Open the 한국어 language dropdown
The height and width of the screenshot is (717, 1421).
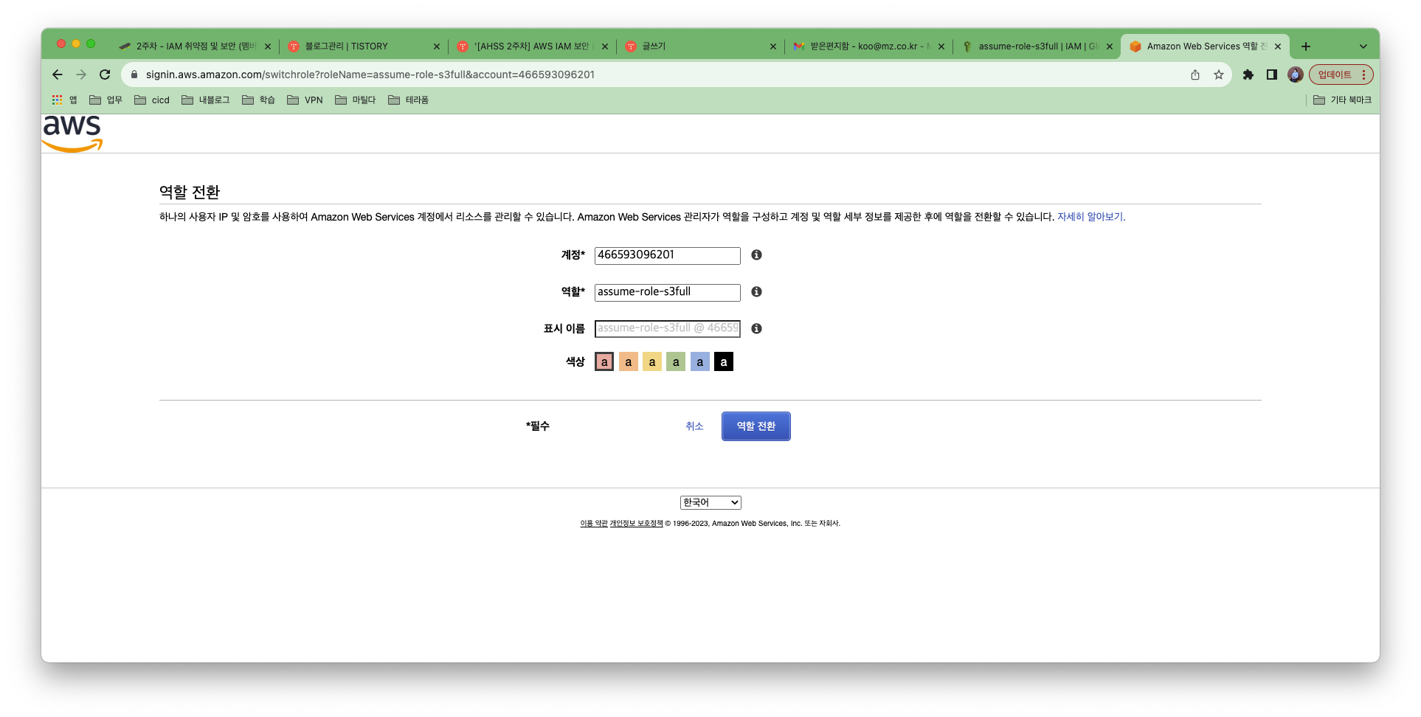pos(710,502)
